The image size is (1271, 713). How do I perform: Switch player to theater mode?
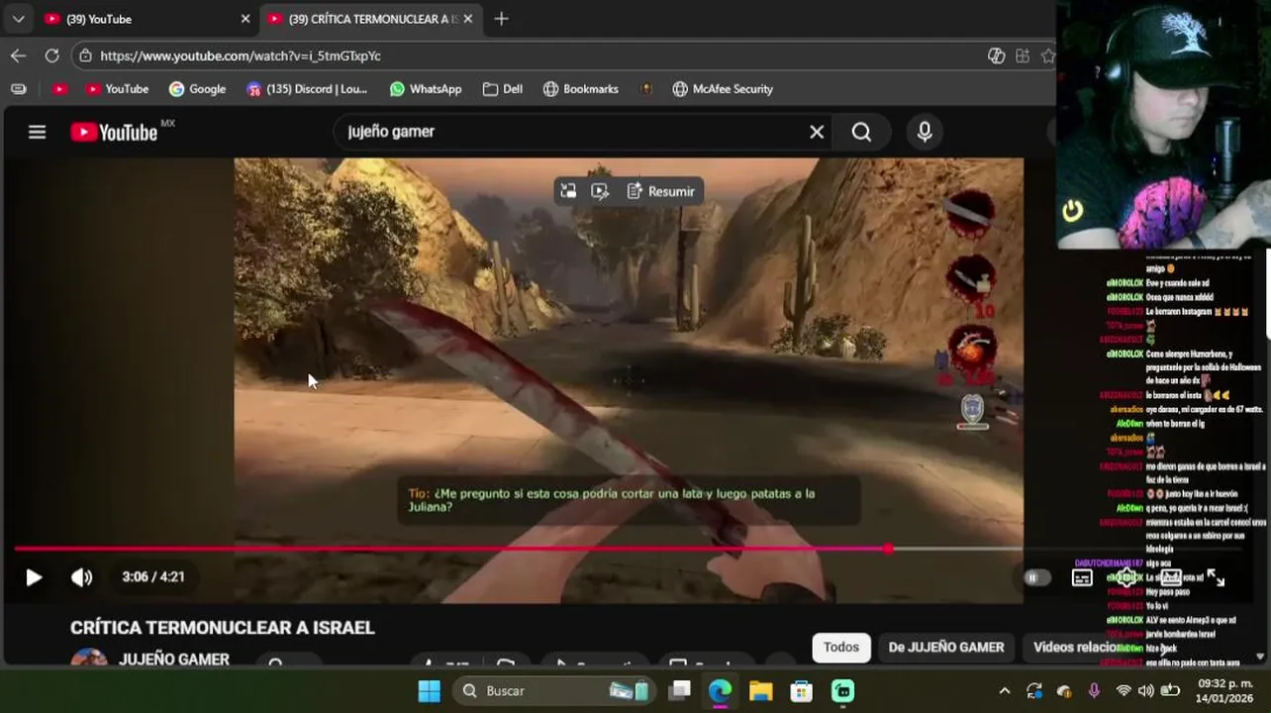[x=1171, y=577]
